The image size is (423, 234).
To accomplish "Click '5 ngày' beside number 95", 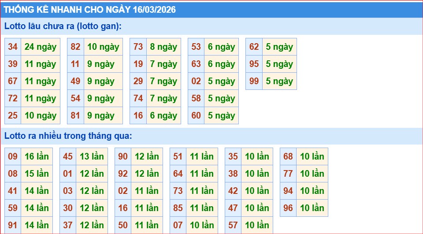I will tap(279, 64).
